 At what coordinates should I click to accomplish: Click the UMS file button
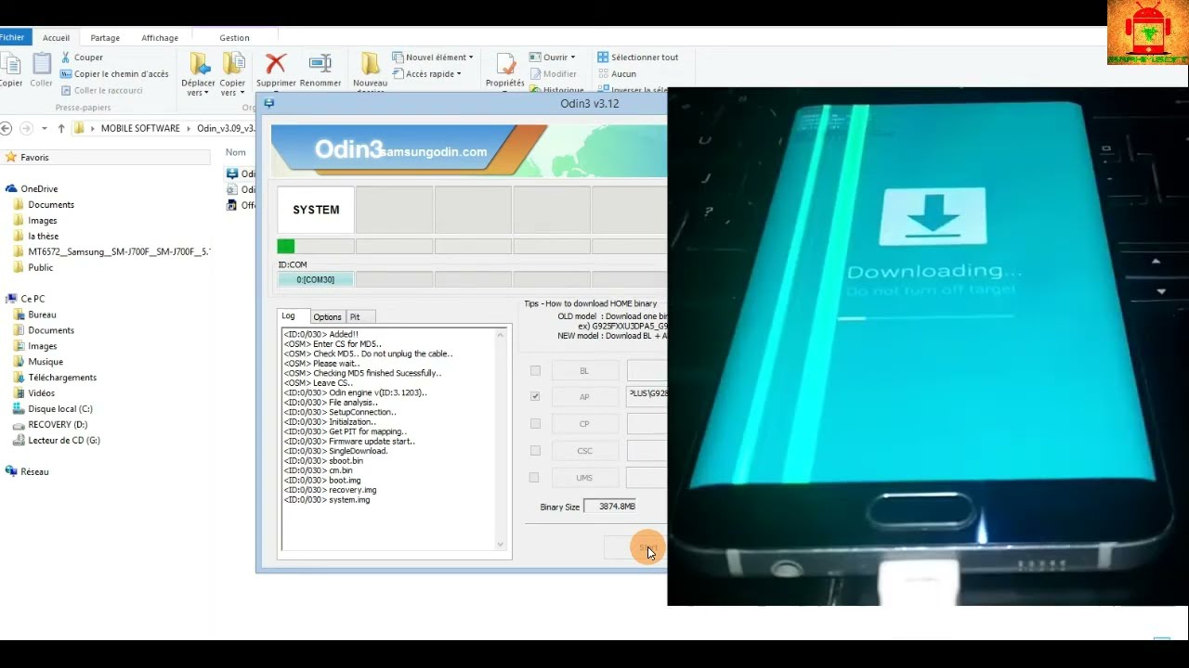point(584,478)
